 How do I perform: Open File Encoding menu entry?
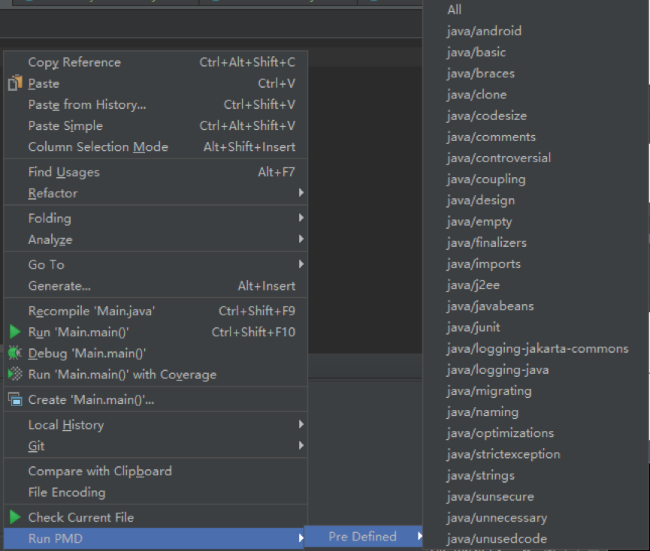tap(156, 492)
